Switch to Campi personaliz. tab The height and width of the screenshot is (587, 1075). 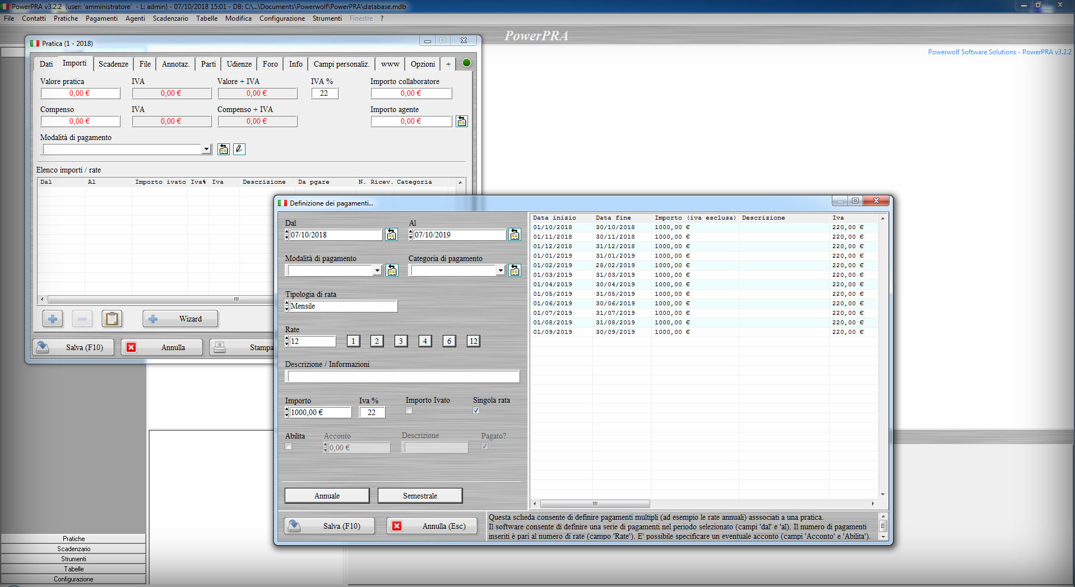click(341, 64)
